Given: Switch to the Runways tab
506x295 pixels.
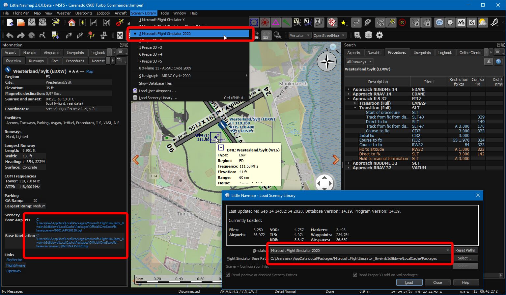Looking at the screenshot, I should coord(36,61).
